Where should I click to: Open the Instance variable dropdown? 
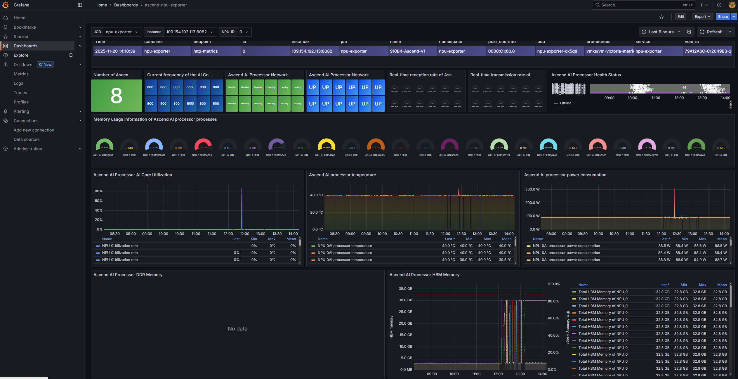pos(189,32)
